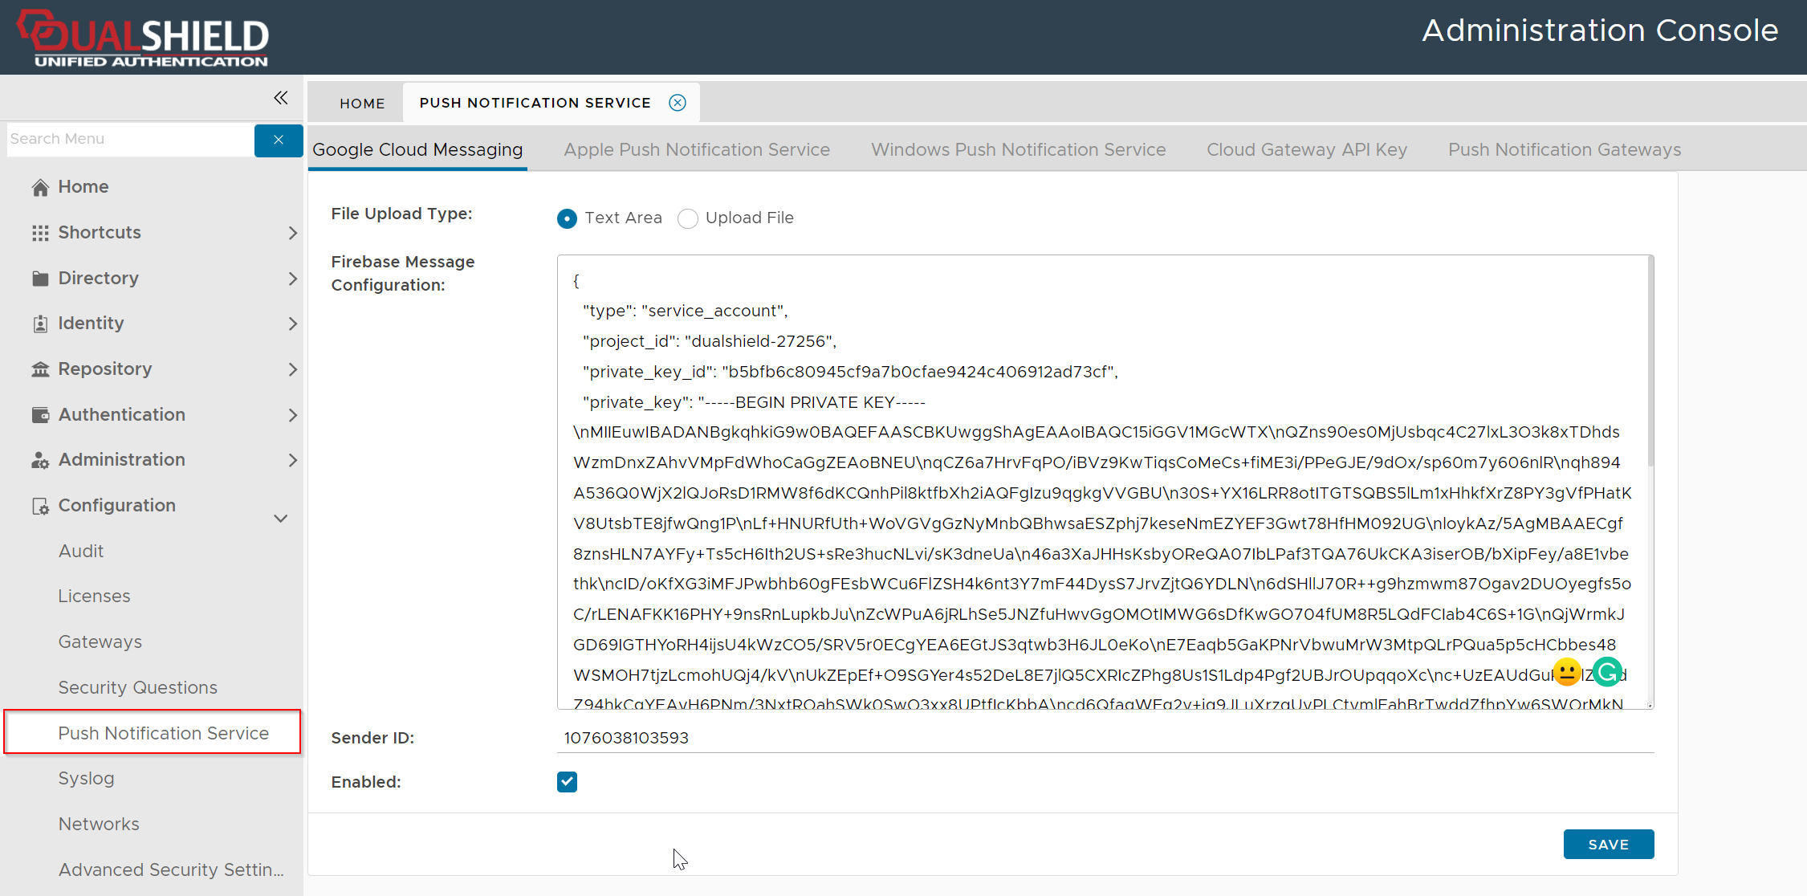Click the Sender ID input field

1105,738
